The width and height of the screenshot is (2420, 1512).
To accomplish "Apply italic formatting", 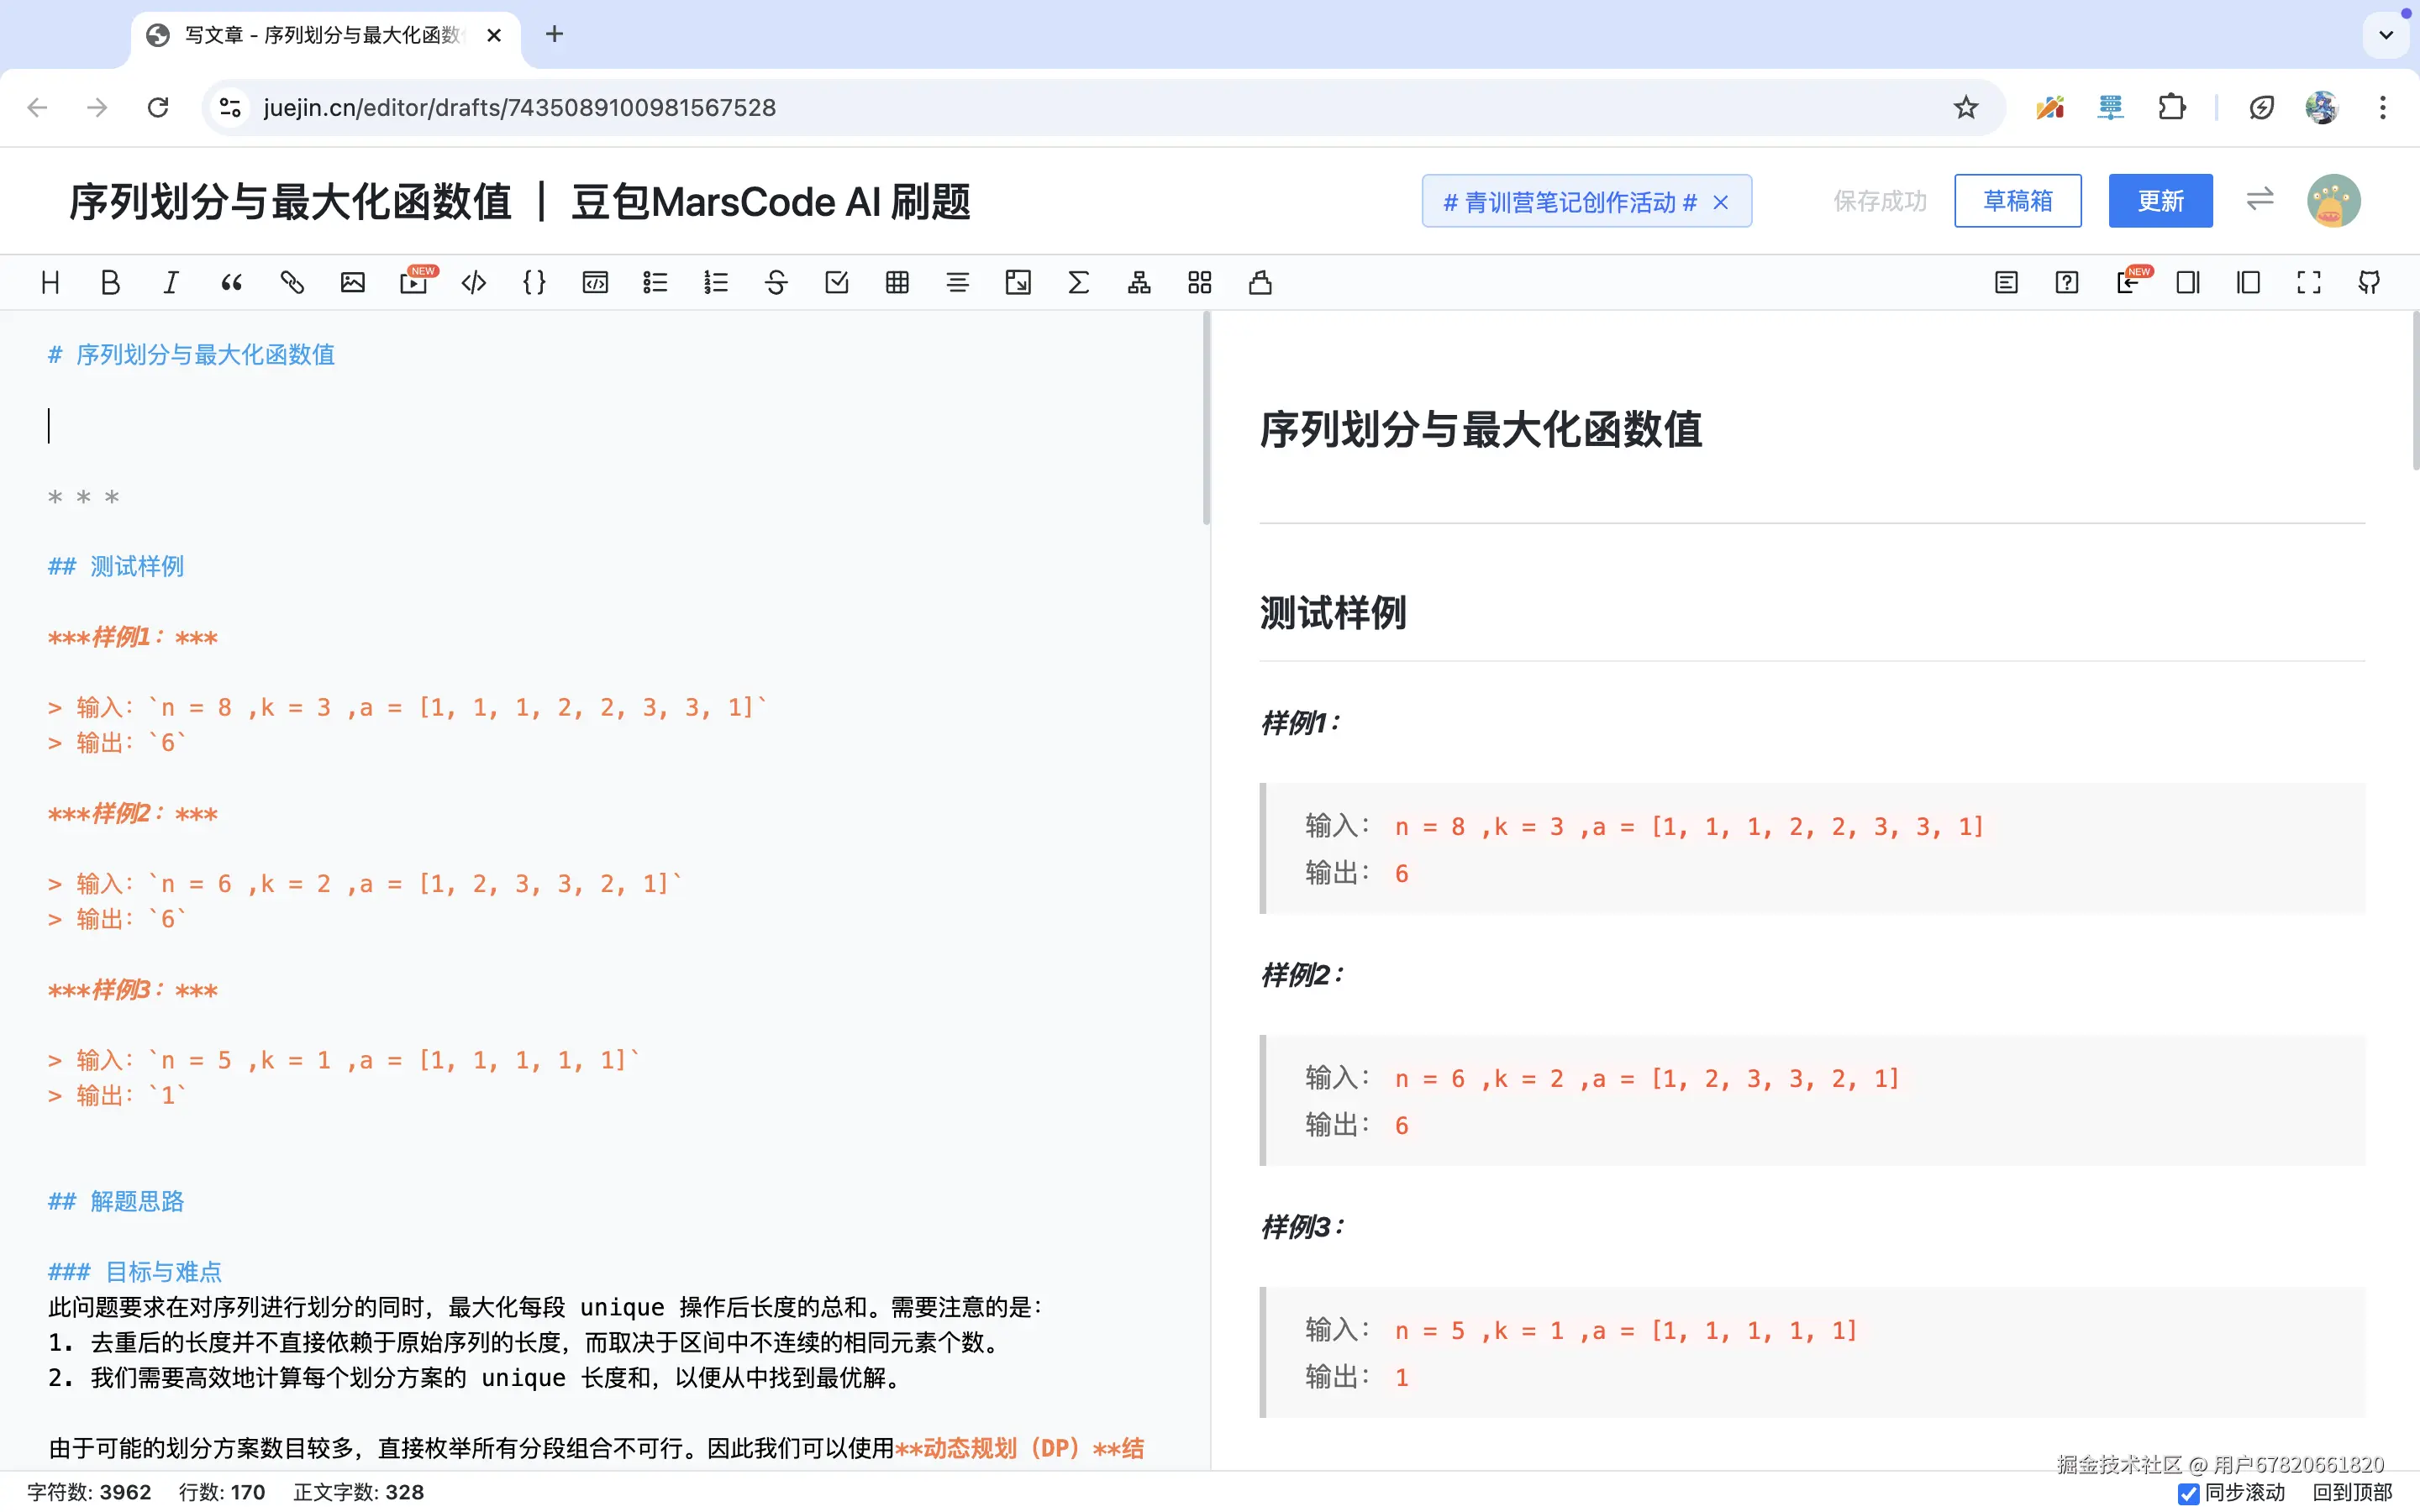I will tap(170, 282).
